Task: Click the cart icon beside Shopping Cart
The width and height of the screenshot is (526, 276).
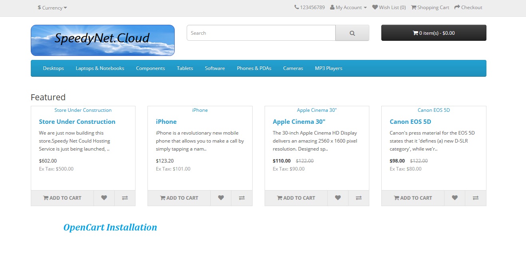Action: (x=414, y=7)
